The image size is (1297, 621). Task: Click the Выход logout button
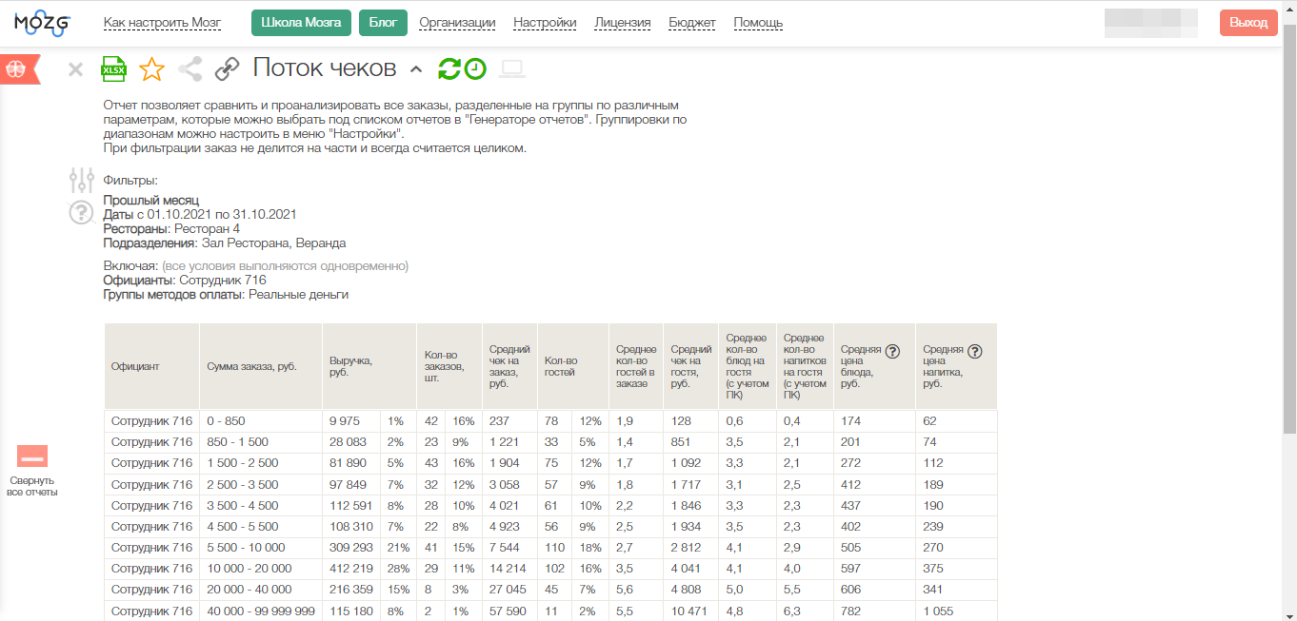(x=1247, y=23)
